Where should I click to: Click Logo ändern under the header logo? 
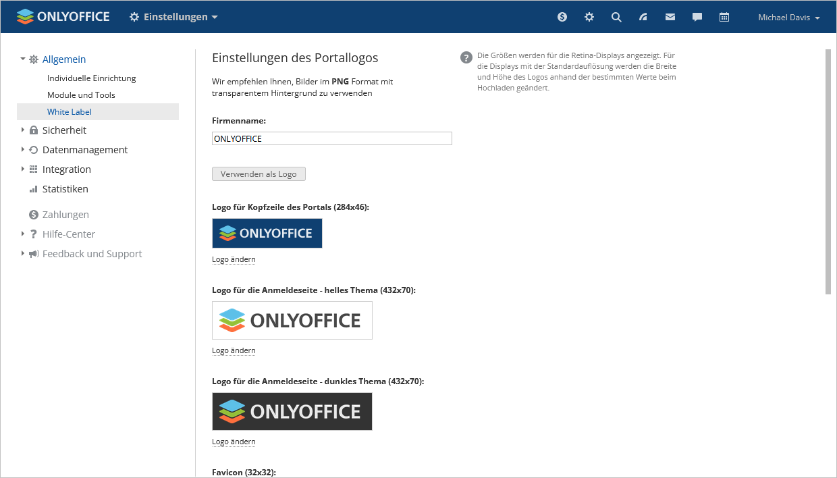tap(234, 259)
